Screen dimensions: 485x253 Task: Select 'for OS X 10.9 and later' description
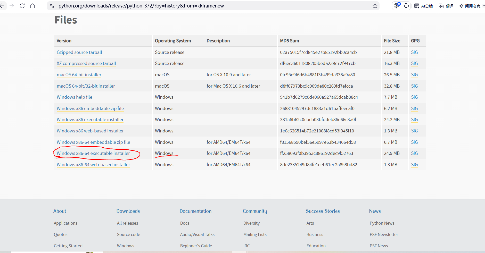(x=229, y=75)
